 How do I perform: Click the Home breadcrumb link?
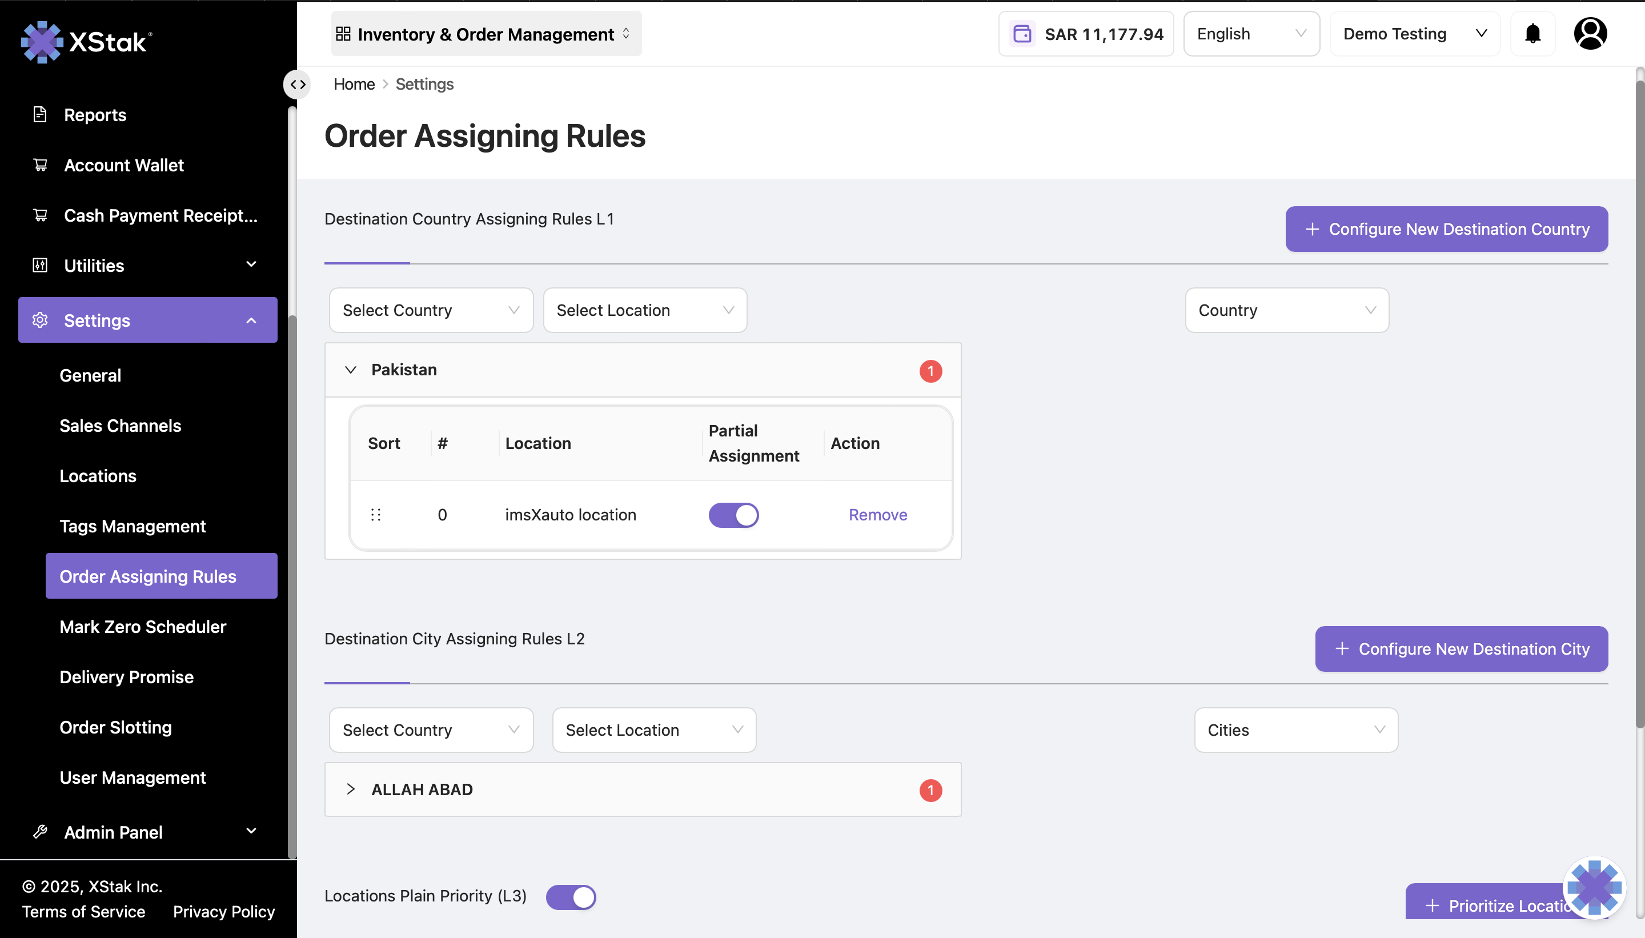pyautogui.click(x=354, y=85)
